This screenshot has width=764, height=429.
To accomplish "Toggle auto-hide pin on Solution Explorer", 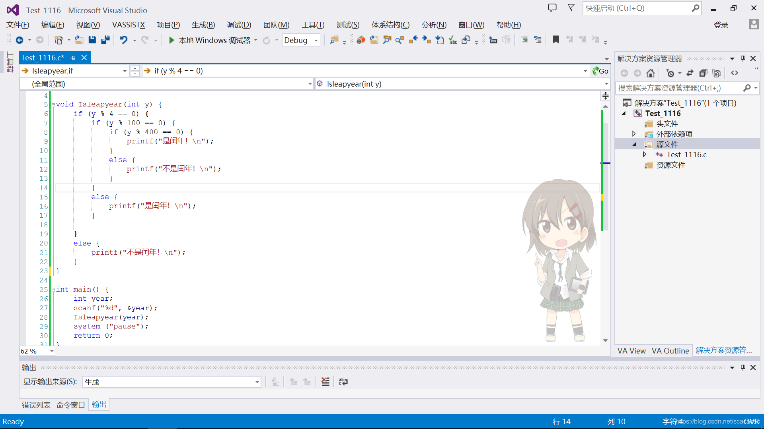I will pos(743,58).
